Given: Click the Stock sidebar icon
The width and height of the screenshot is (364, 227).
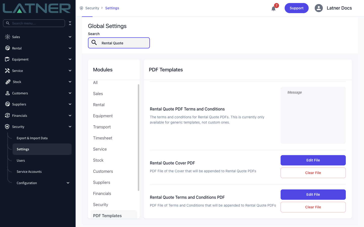Looking at the screenshot, I should click(8, 82).
